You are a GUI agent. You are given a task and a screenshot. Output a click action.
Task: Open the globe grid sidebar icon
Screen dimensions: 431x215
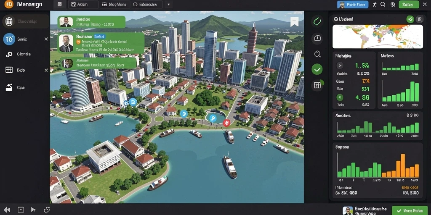tap(9, 21)
